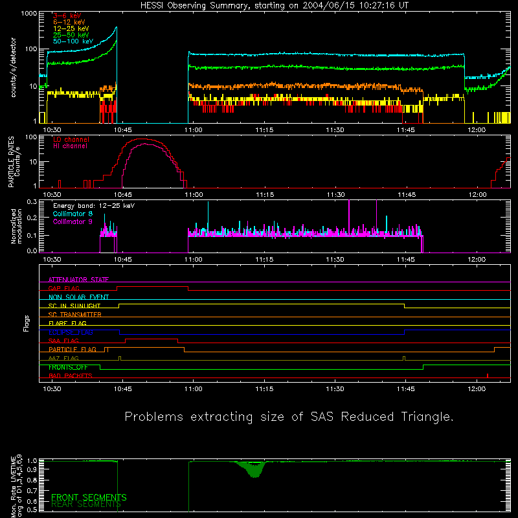Click the '0.9' y-axis value in livetime panel

point(32,470)
